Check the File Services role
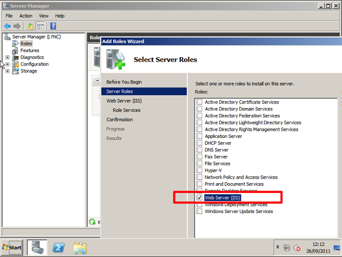Viewport: 342px width, 257px height. (x=200, y=163)
